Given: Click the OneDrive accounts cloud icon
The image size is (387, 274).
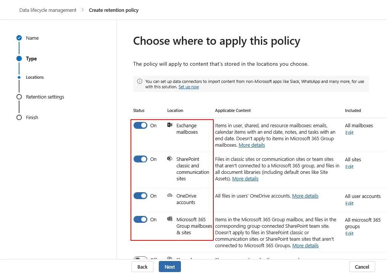Looking at the screenshot, I should 169,195.
